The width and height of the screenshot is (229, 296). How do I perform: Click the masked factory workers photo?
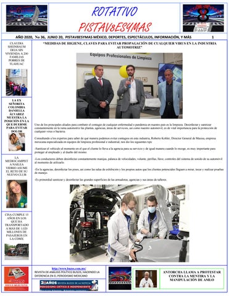(130, 223)
